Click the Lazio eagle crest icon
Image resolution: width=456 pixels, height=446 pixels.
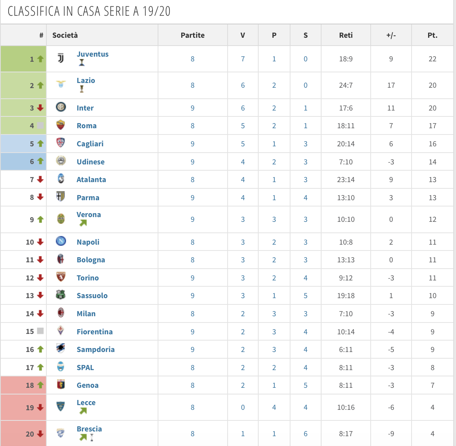pyautogui.click(x=61, y=84)
